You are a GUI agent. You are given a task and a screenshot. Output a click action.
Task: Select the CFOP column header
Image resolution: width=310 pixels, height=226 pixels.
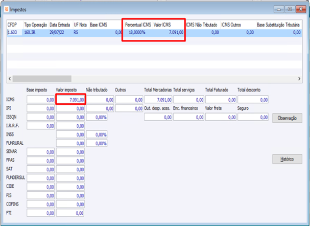coord(15,25)
